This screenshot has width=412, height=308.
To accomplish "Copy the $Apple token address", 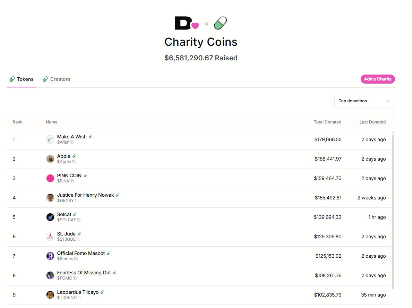I will (74, 162).
